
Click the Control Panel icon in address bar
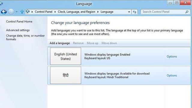tap(28, 12)
